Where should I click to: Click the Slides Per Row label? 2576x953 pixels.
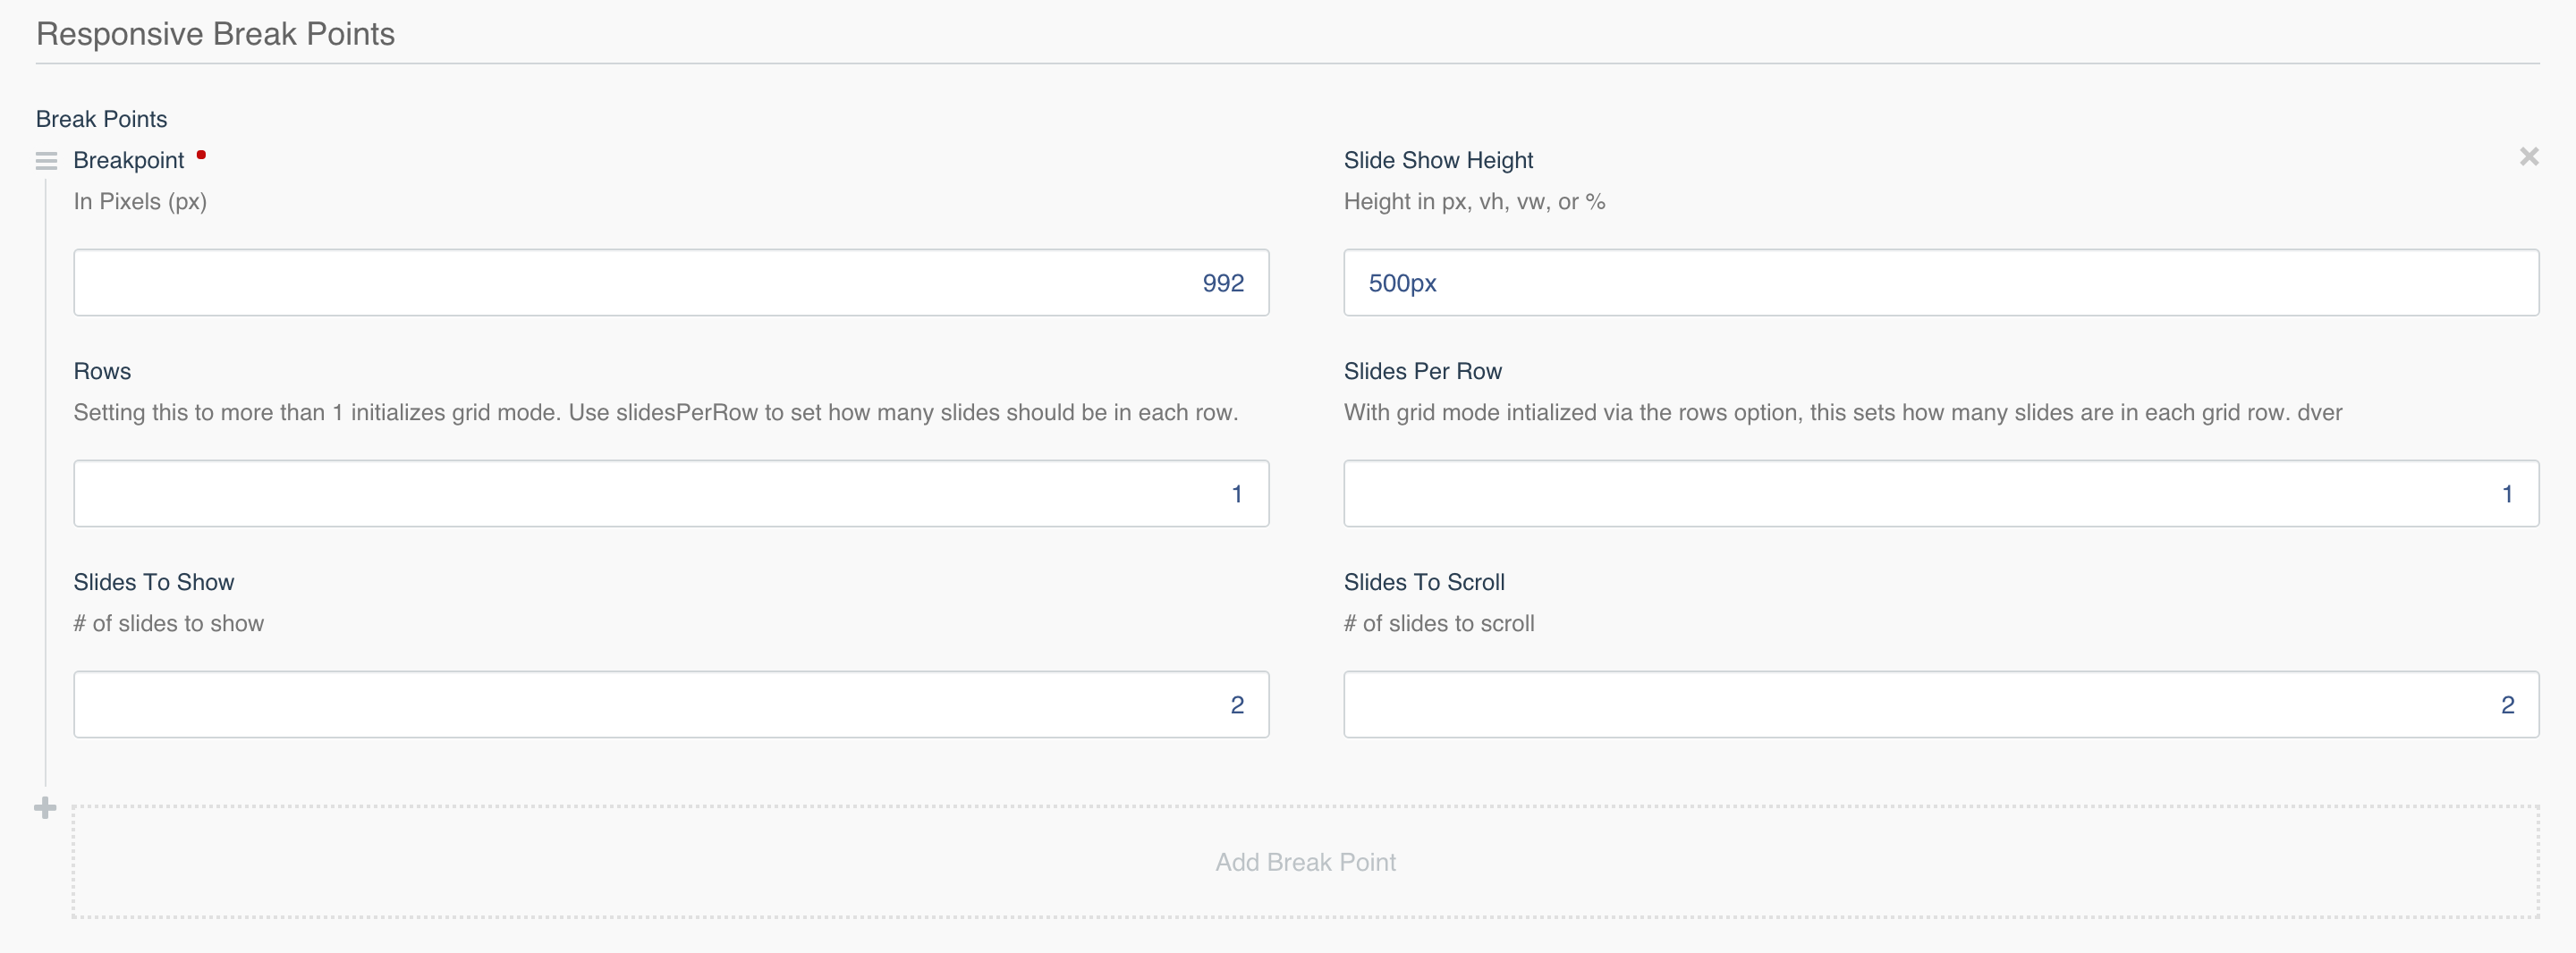(1422, 371)
